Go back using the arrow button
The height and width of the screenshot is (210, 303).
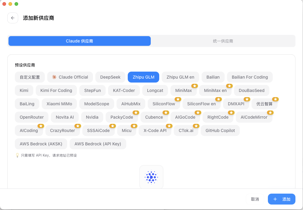click(x=13, y=18)
